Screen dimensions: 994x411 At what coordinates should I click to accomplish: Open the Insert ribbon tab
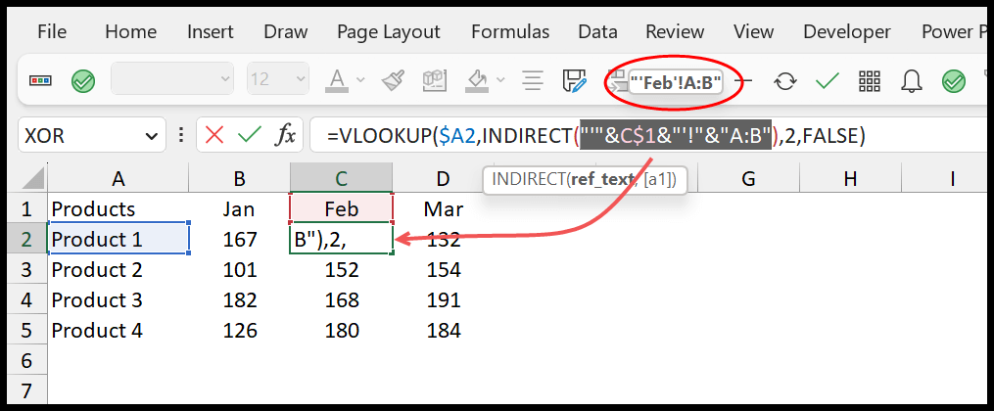tap(212, 31)
